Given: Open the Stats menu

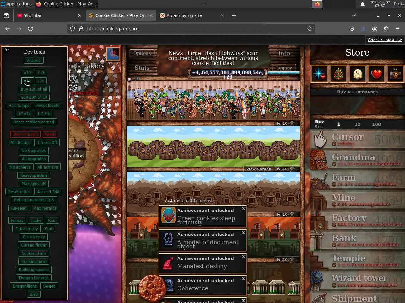Looking at the screenshot, I should 142,68.
